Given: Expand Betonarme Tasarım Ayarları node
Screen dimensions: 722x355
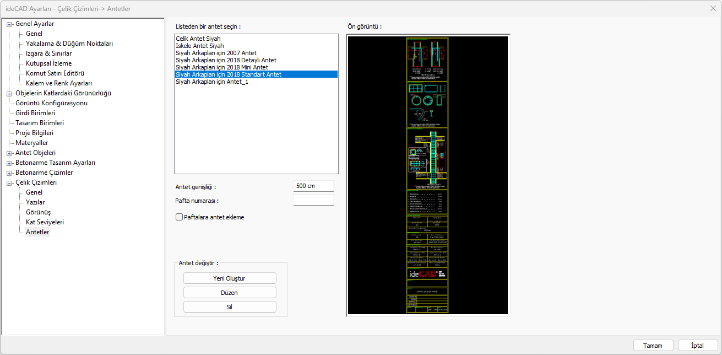Looking at the screenshot, I should (x=9, y=163).
